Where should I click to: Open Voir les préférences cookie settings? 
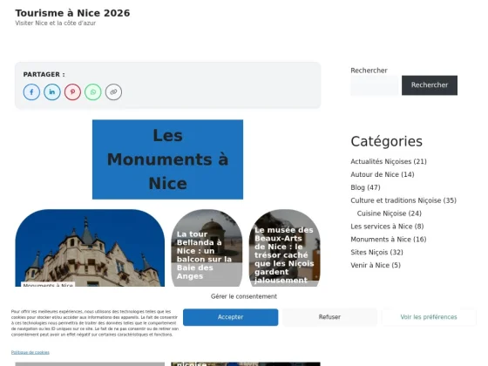click(x=429, y=317)
